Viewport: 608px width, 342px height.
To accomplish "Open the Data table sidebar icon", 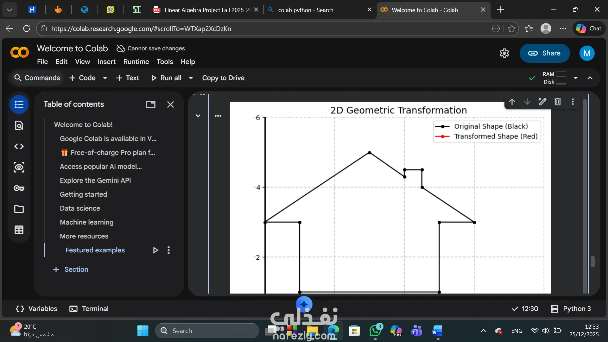I will 19,230.
